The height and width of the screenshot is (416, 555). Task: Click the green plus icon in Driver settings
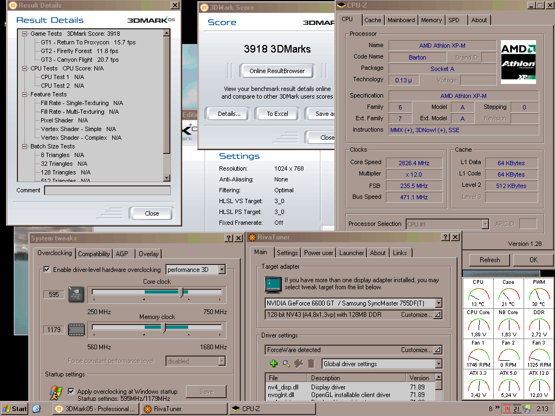click(274, 363)
